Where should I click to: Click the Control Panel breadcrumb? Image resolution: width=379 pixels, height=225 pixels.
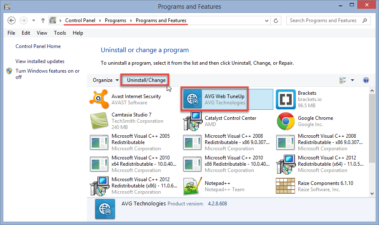click(x=80, y=20)
